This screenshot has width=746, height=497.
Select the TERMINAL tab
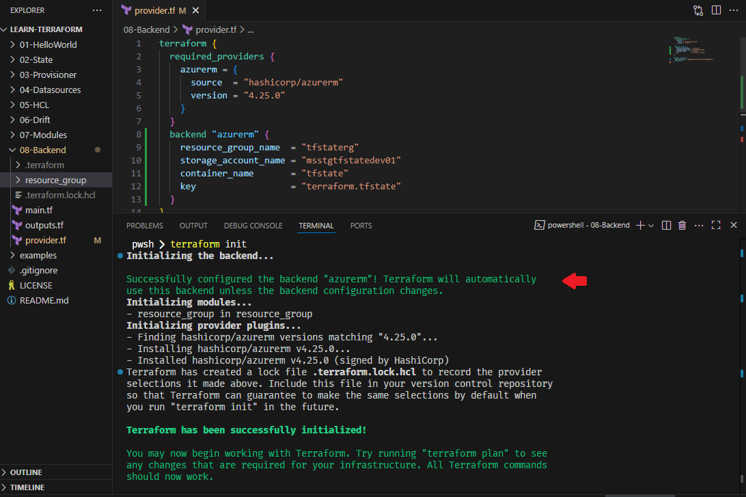(316, 226)
